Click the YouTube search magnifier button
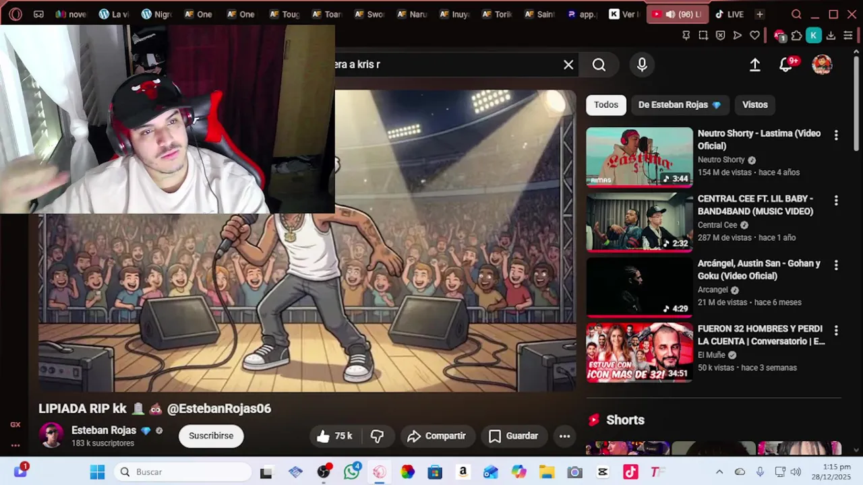 [x=599, y=65]
